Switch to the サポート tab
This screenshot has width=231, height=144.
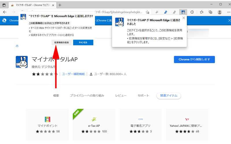(x=143, y=96)
